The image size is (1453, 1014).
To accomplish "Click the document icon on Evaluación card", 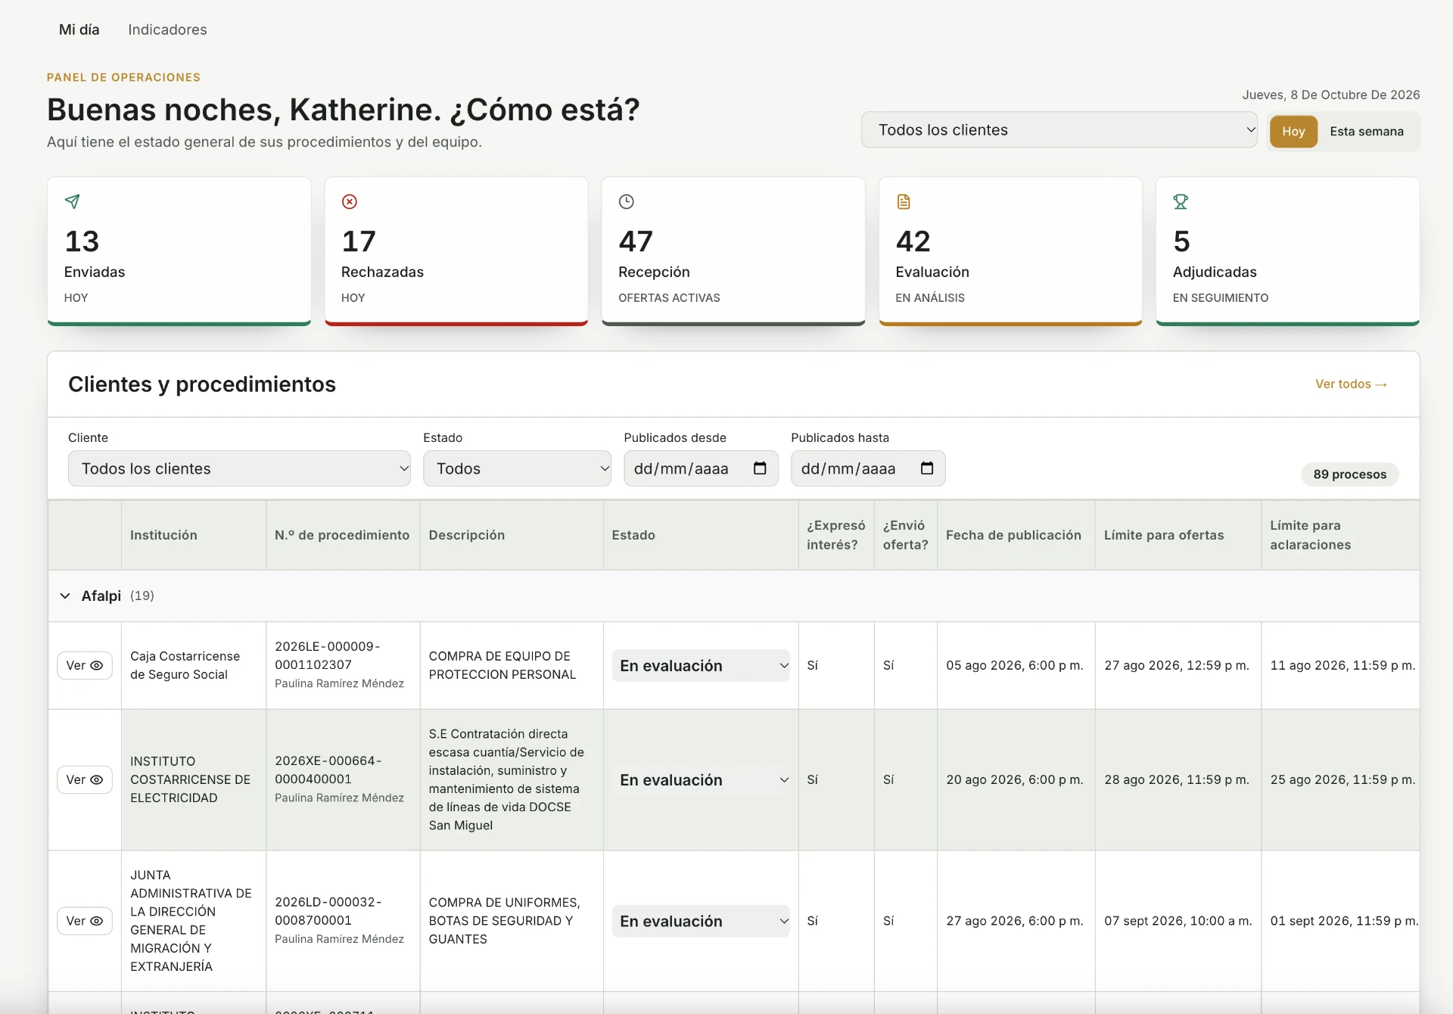I will click(x=904, y=201).
